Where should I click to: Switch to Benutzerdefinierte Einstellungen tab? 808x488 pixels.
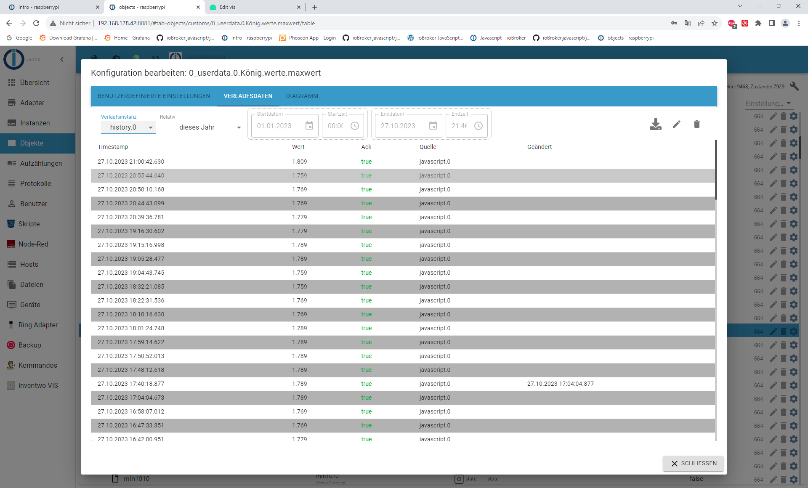[154, 96]
